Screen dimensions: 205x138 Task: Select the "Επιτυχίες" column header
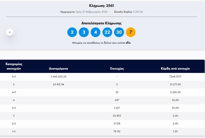pos(117,69)
